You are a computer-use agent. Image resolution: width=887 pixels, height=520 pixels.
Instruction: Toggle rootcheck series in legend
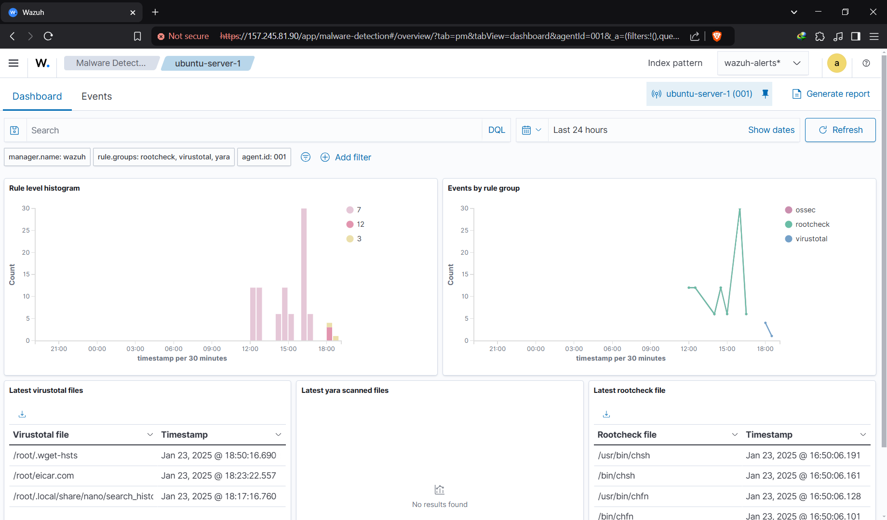(x=807, y=224)
